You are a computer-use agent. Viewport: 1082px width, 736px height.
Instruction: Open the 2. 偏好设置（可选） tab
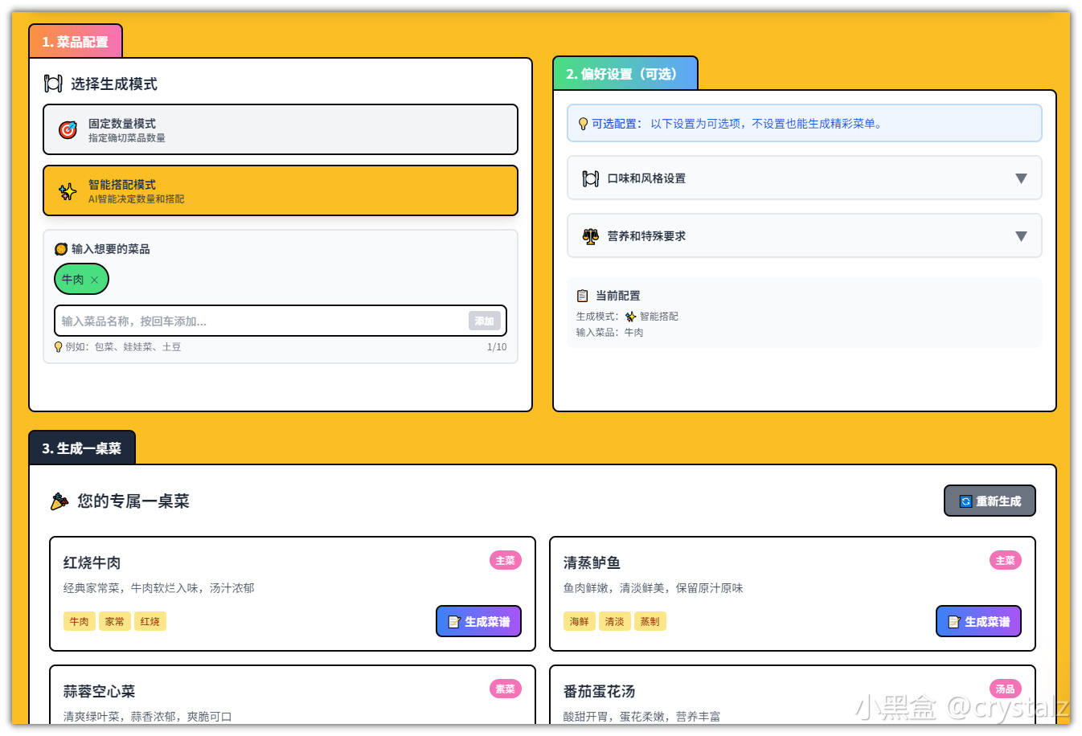[x=625, y=73]
